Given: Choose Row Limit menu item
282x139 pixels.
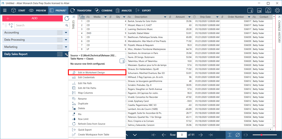Looking at the screenshot, I should tap(97, 119).
